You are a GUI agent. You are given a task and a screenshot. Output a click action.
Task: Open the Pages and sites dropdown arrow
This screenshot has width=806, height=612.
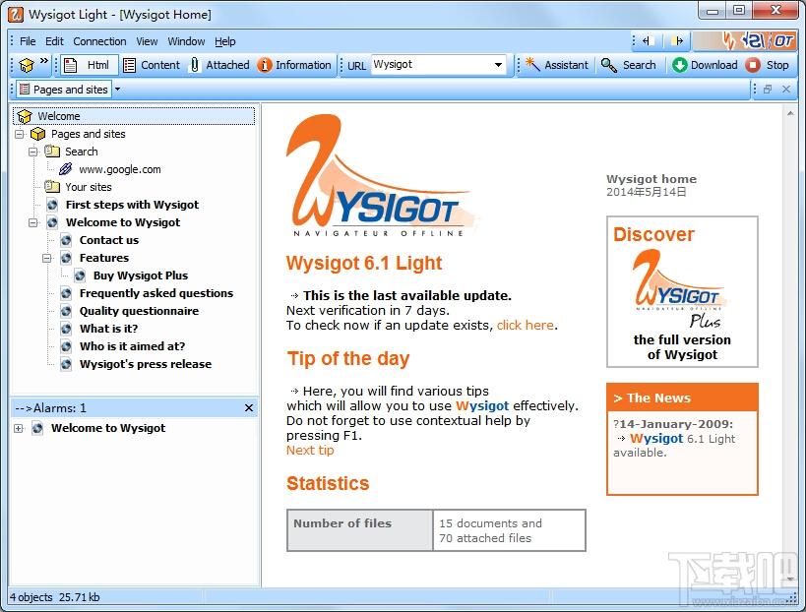[117, 90]
